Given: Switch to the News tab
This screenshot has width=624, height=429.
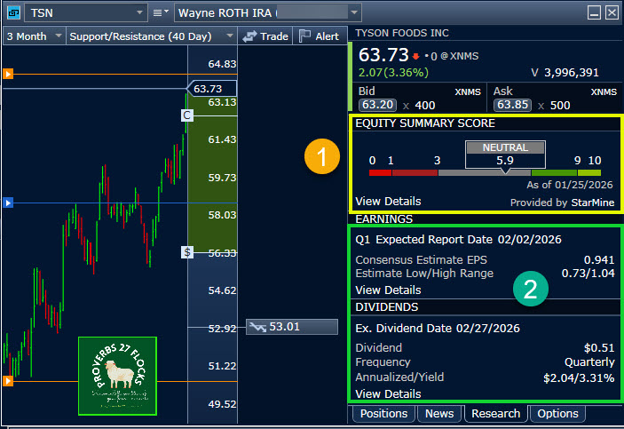Looking at the screenshot, I should click(439, 413).
